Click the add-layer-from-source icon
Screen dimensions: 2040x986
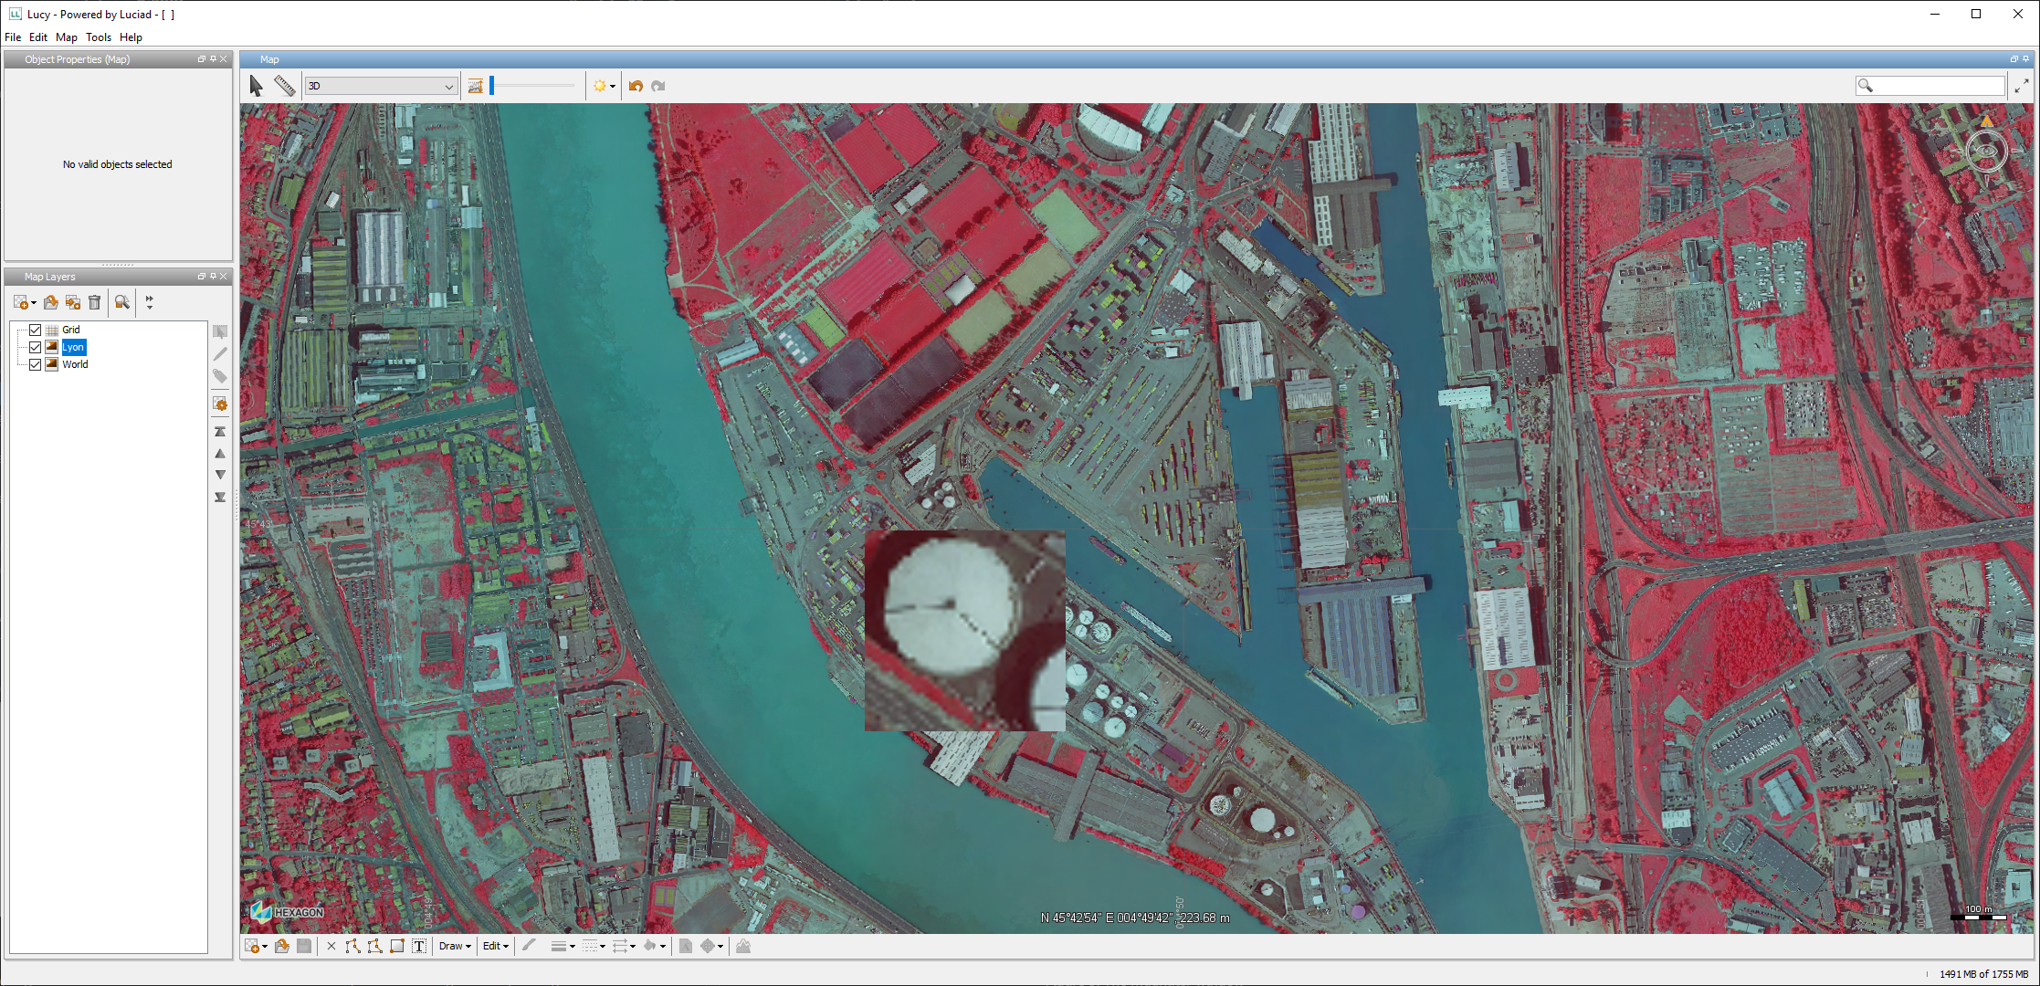point(73,302)
